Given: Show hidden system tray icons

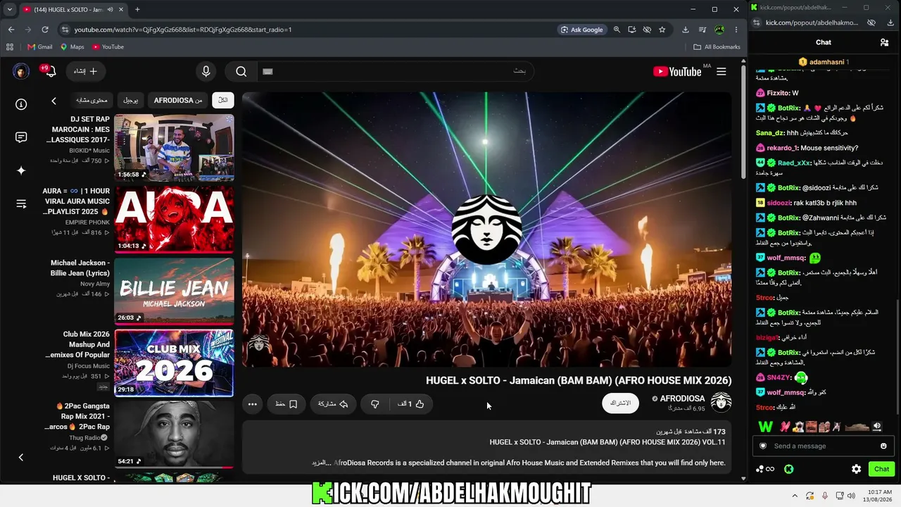Looking at the screenshot, I should point(793,496).
